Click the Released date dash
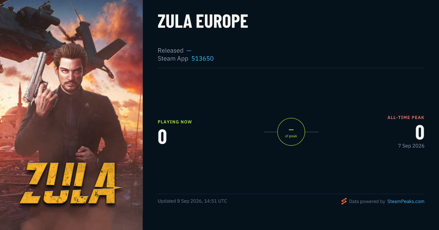 click(x=189, y=50)
